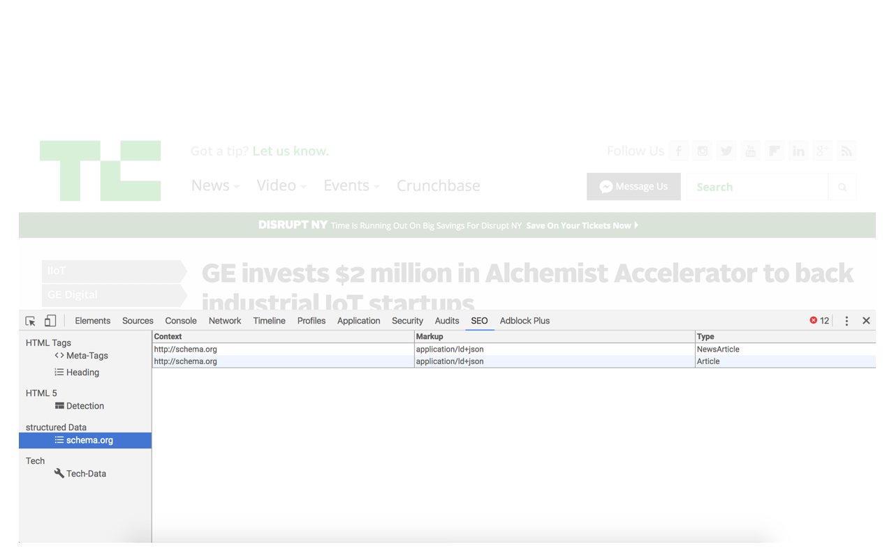894x558 pixels.
Task: Open the Instagram follow icon
Action: click(x=703, y=151)
